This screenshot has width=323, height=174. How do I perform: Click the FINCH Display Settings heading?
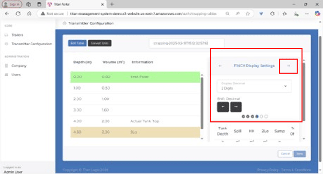pyautogui.click(x=254, y=66)
